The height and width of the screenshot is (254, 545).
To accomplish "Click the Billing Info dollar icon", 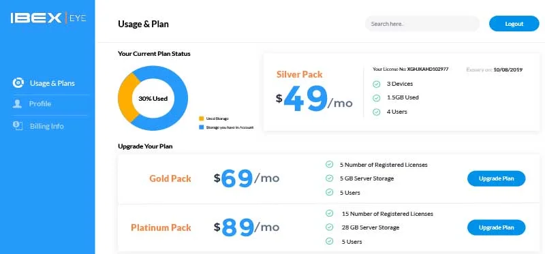I will pyautogui.click(x=18, y=126).
